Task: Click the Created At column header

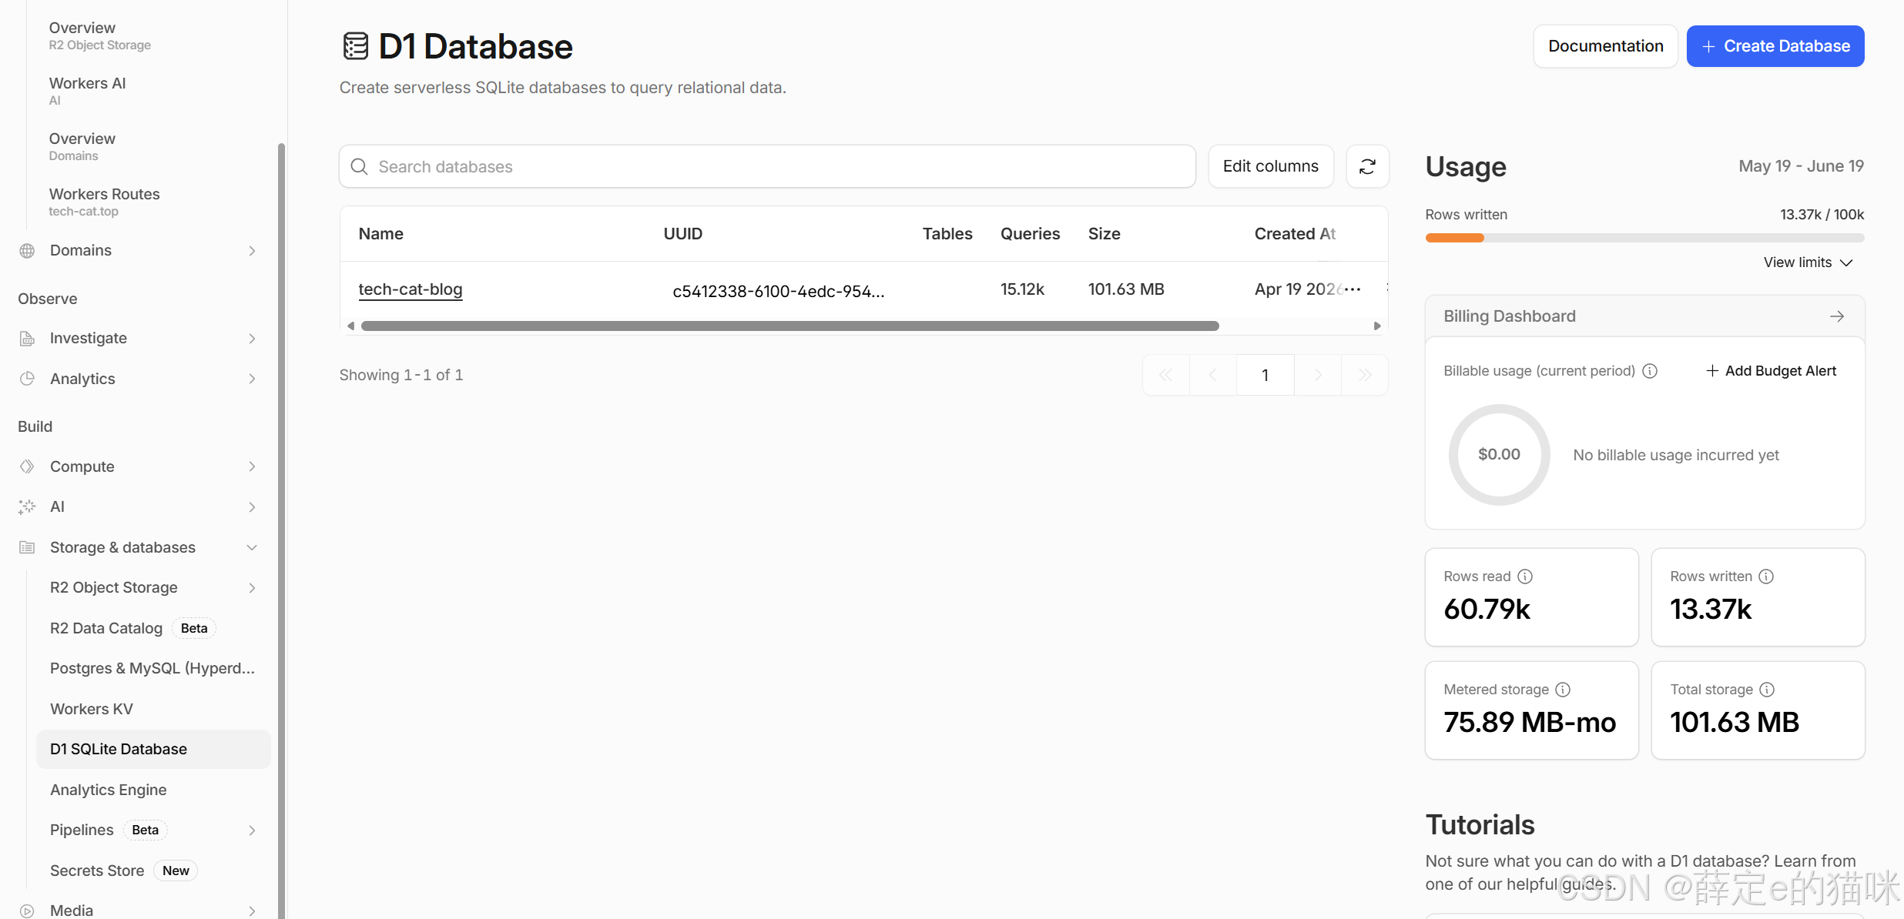Action: [x=1296, y=234]
